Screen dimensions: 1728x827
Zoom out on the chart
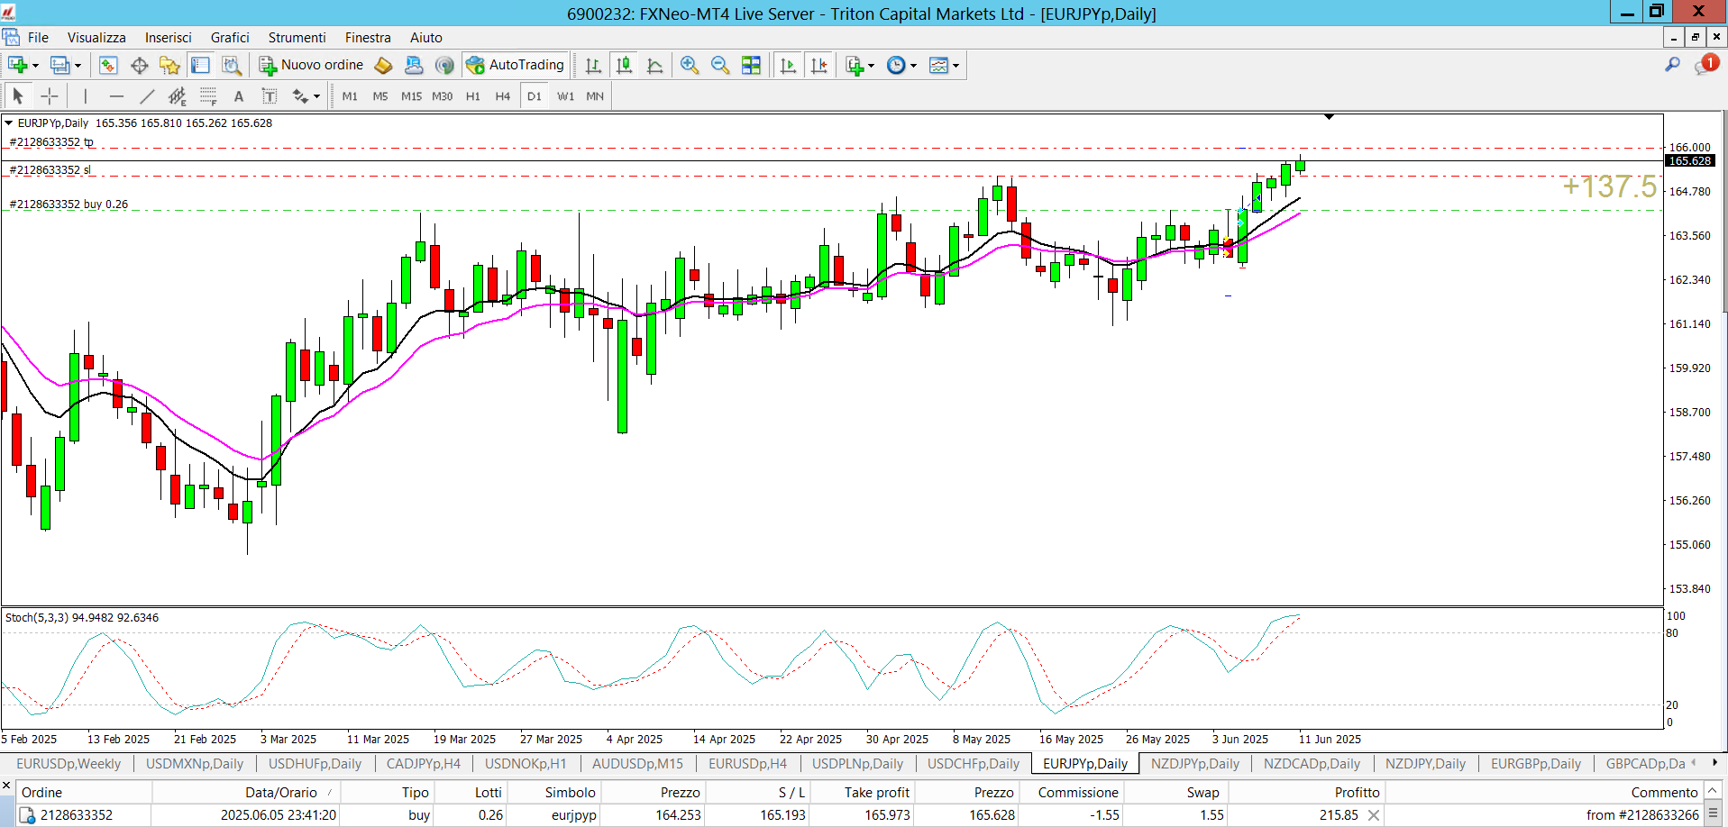(720, 65)
